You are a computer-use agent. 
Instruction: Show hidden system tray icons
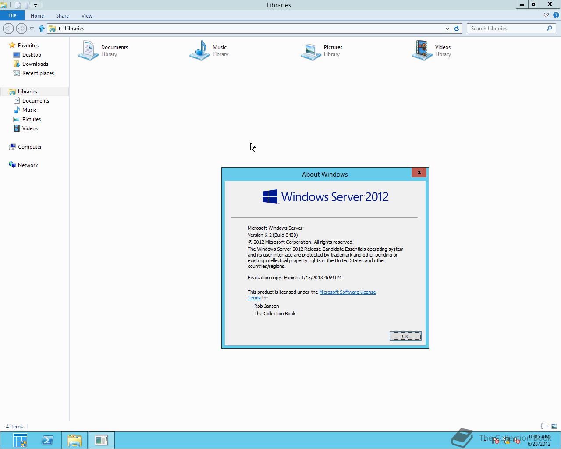[x=485, y=441]
